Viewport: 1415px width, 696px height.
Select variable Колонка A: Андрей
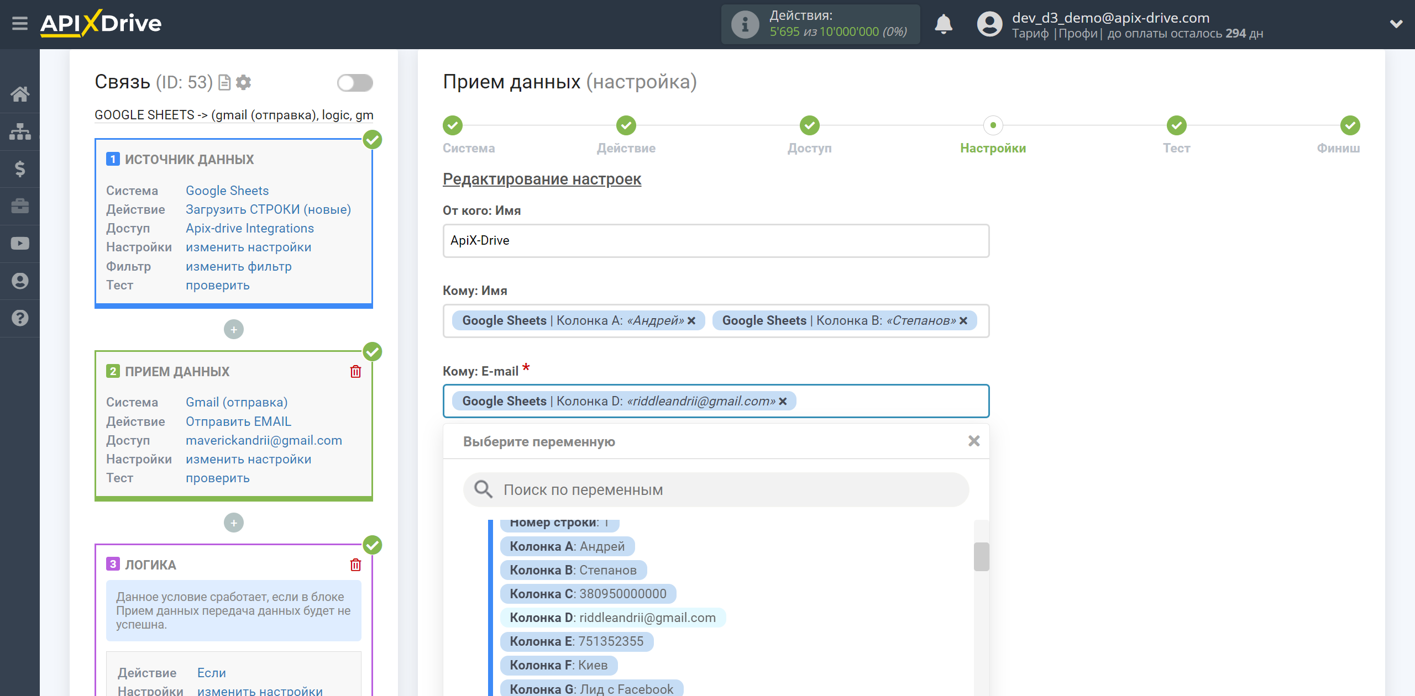(x=567, y=546)
